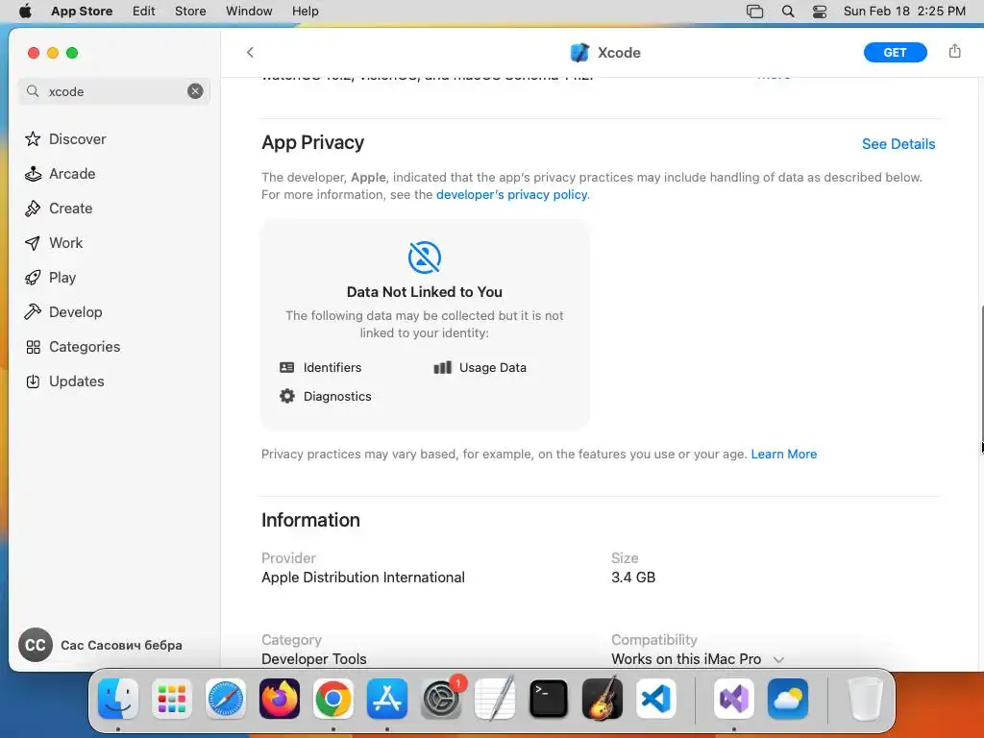This screenshot has width=984, height=738.
Task: Open the Window menu
Action: (249, 12)
